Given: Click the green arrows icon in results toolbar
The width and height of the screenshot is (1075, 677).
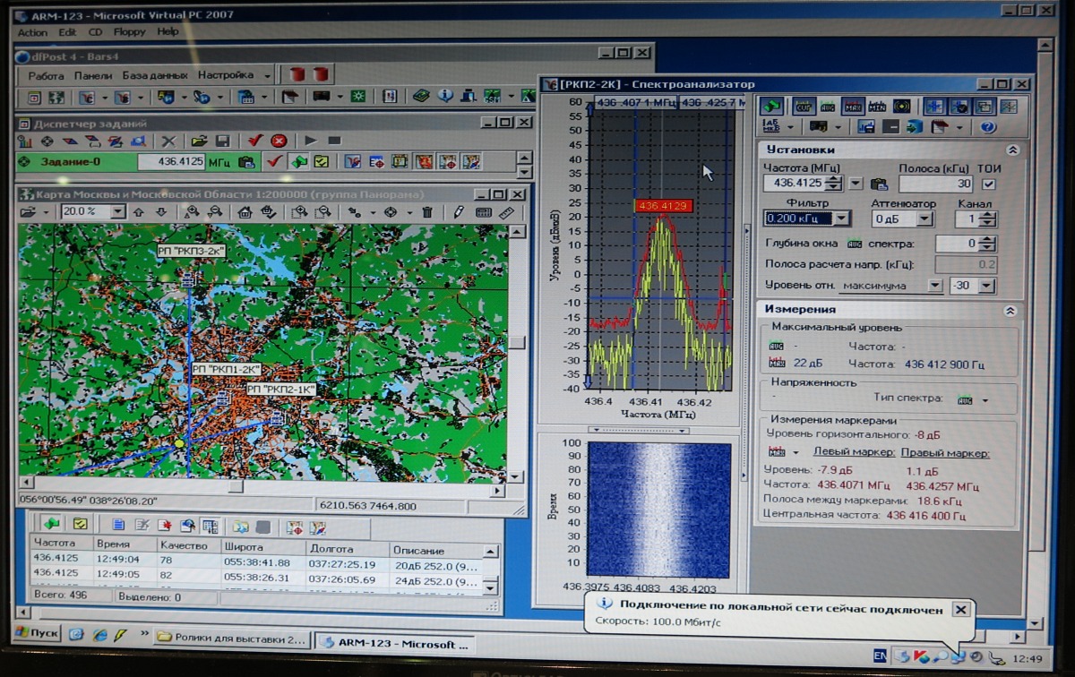Looking at the screenshot, I should click(51, 524).
